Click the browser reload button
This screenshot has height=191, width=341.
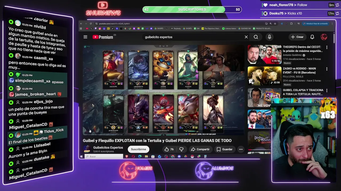click(x=91, y=24)
